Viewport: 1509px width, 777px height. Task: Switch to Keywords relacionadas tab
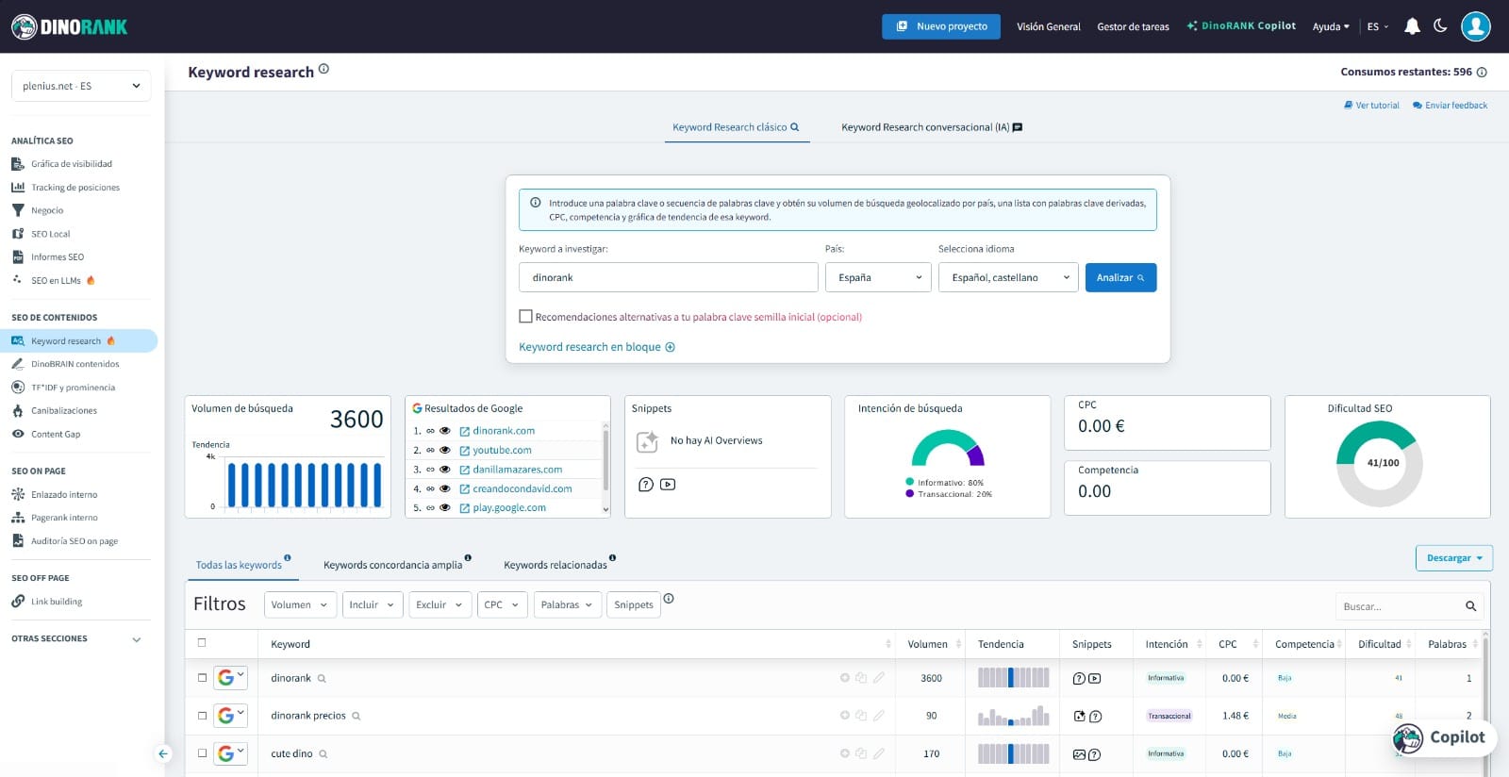pyautogui.click(x=556, y=565)
